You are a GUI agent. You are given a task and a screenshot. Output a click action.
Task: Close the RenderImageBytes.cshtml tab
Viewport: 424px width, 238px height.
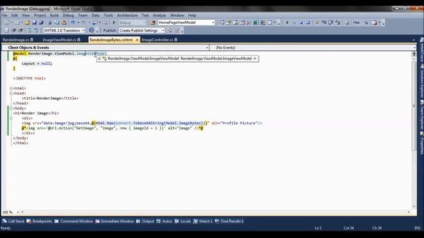click(137, 40)
